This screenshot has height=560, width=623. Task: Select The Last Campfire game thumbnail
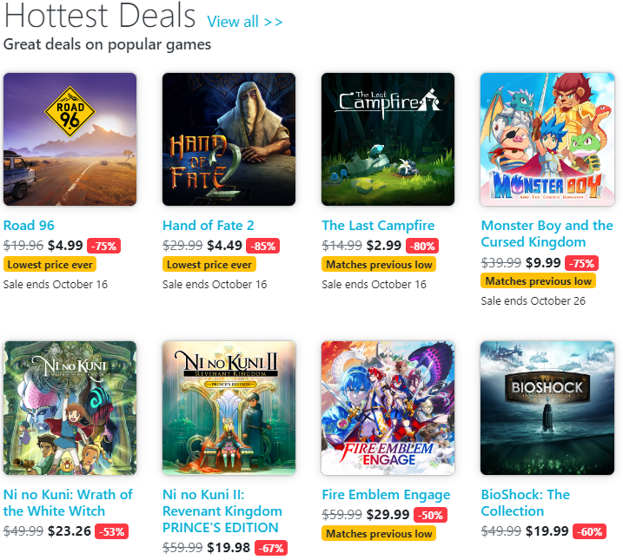pyautogui.click(x=388, y=139)
